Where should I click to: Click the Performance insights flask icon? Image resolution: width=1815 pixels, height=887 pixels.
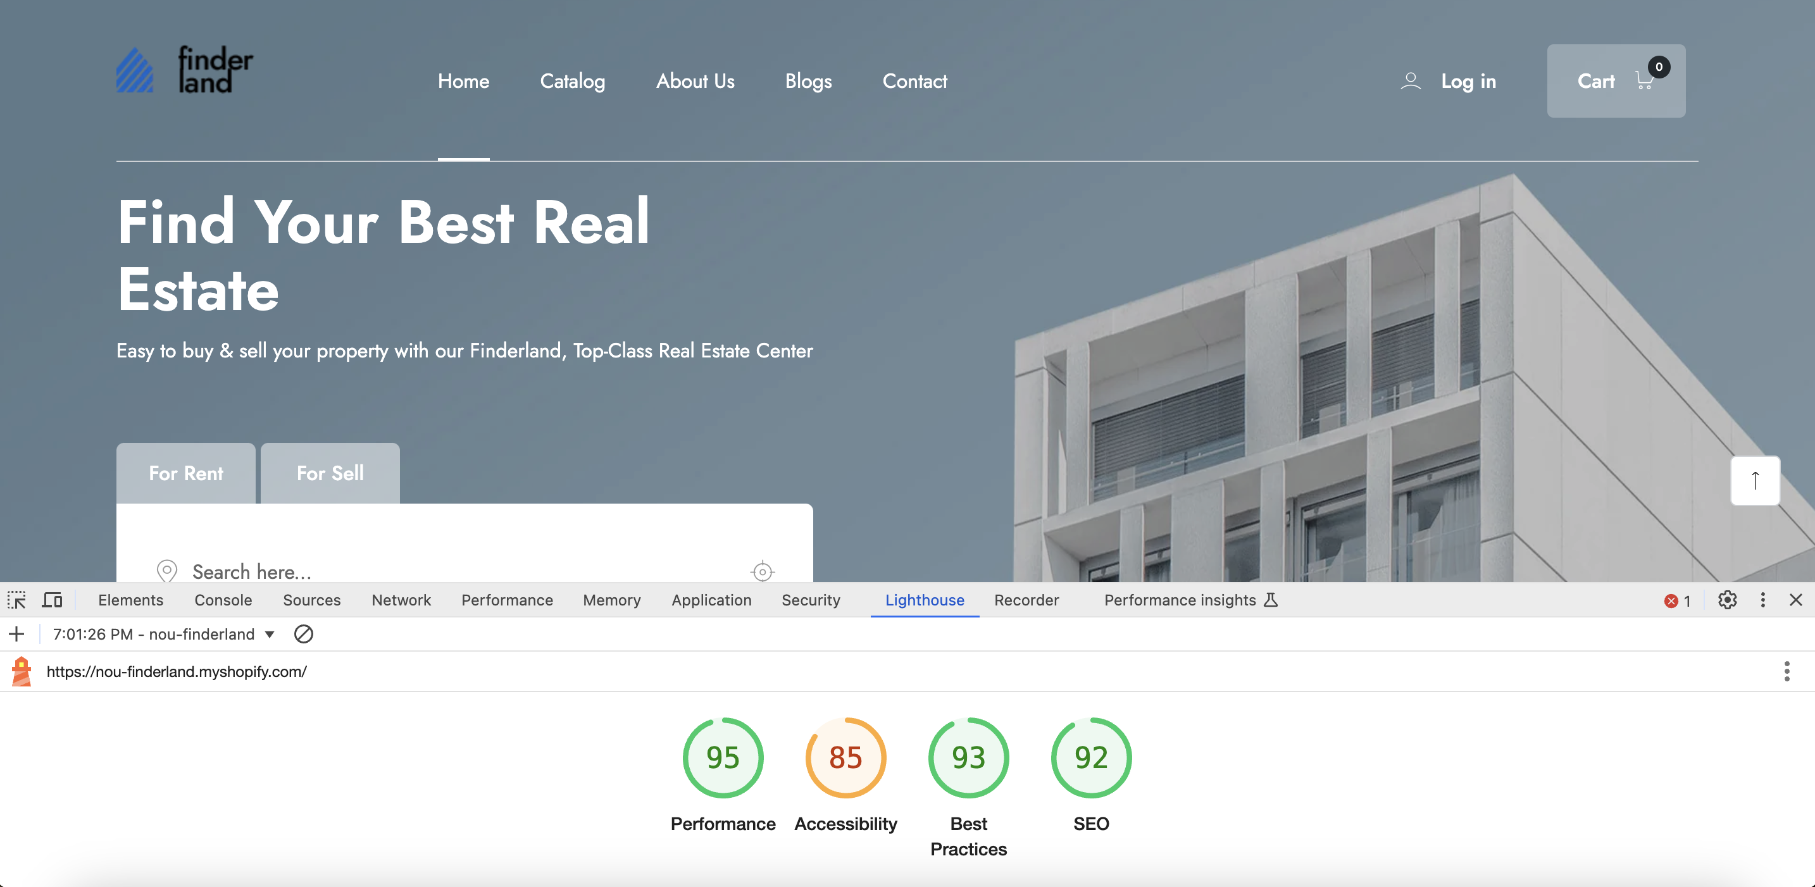(x=1270, y=600)
